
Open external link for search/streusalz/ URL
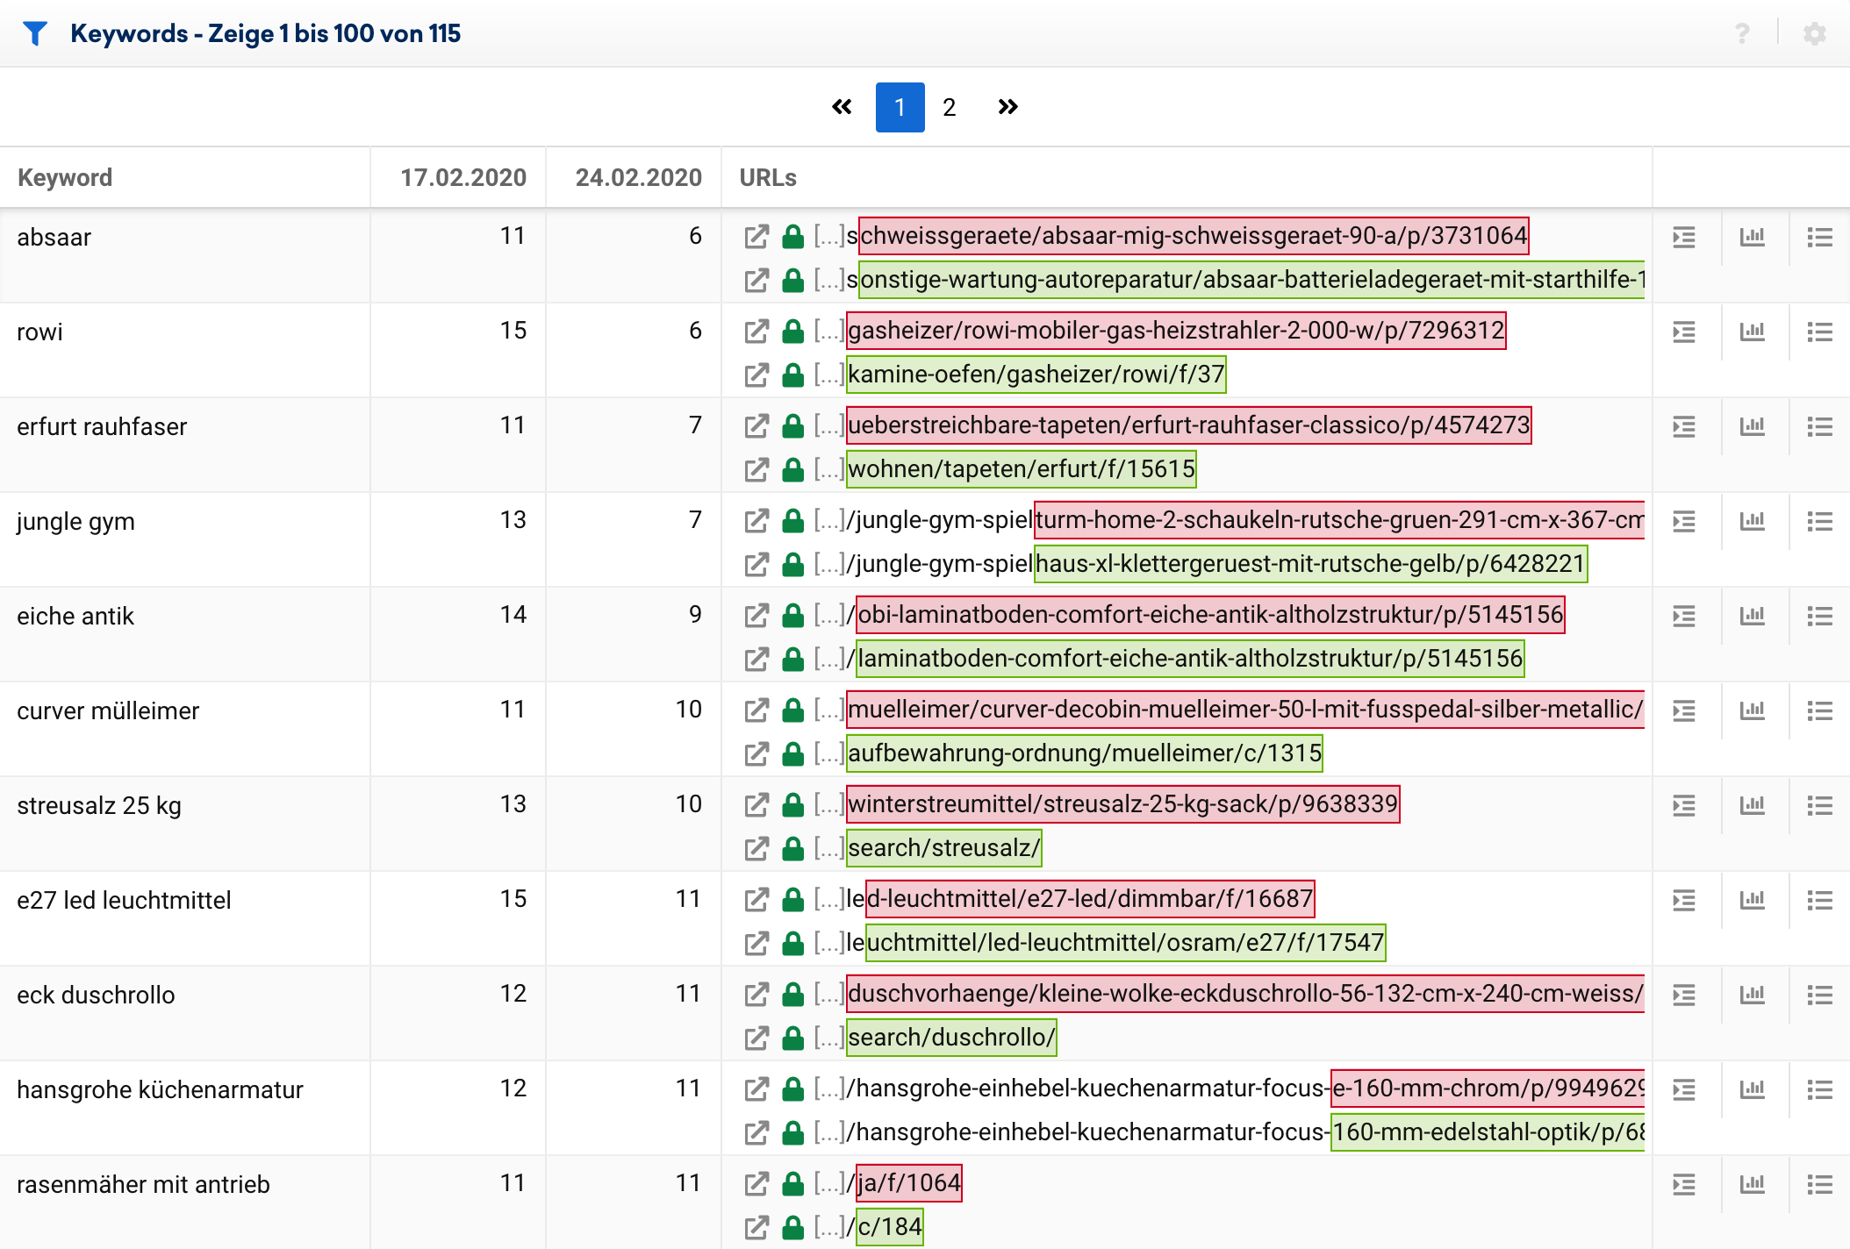pyautogui.click(x=756, y=848)
